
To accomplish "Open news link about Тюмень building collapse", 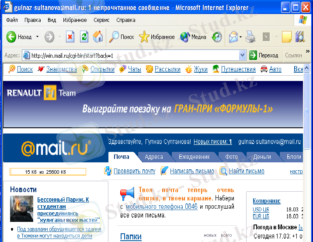I will tap(59, 232).
